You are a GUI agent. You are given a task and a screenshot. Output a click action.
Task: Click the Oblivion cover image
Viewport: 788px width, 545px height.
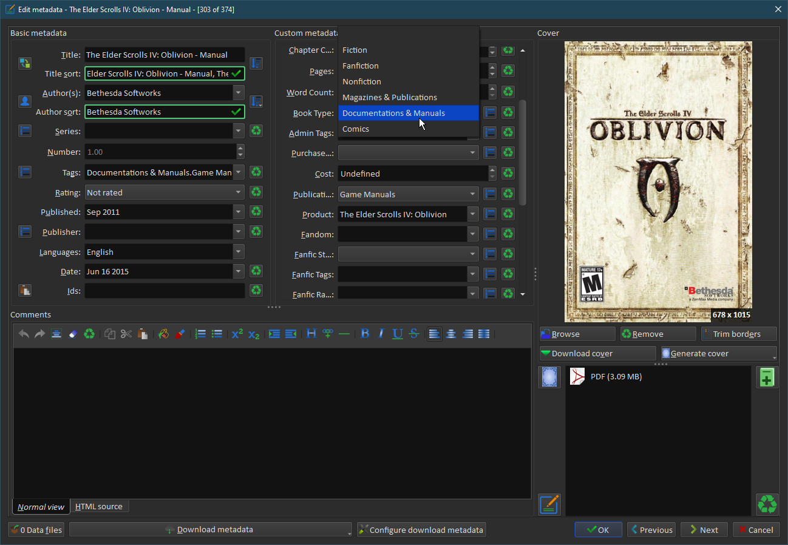pos(658,181)
